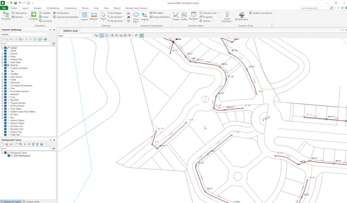Toggle the Pump Station checkbox
The width and height of the screenshot is (347, 203).
[x=5, y=109]
